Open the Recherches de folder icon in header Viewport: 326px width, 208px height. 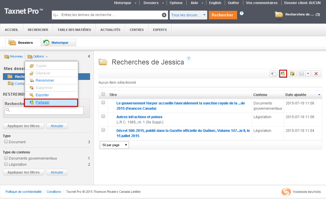[279, 15]
